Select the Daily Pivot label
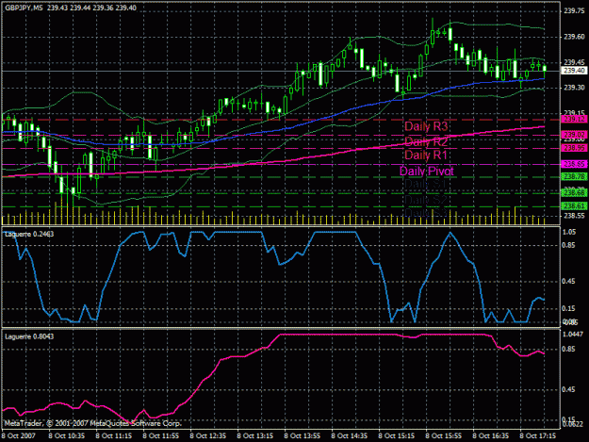Image resolution: width=589 pixels, height=442 pixels. 427,172
